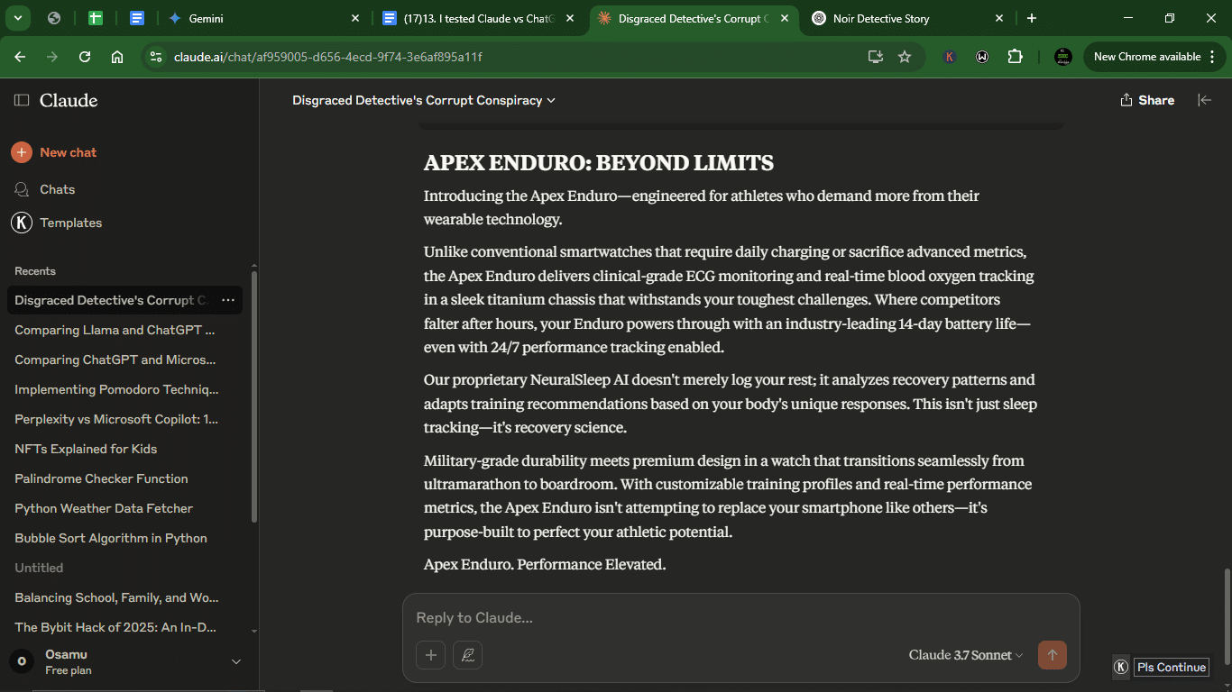The image size is (1232, 692).
Task: Go to browser home page
Action: (x=117, y=57)
